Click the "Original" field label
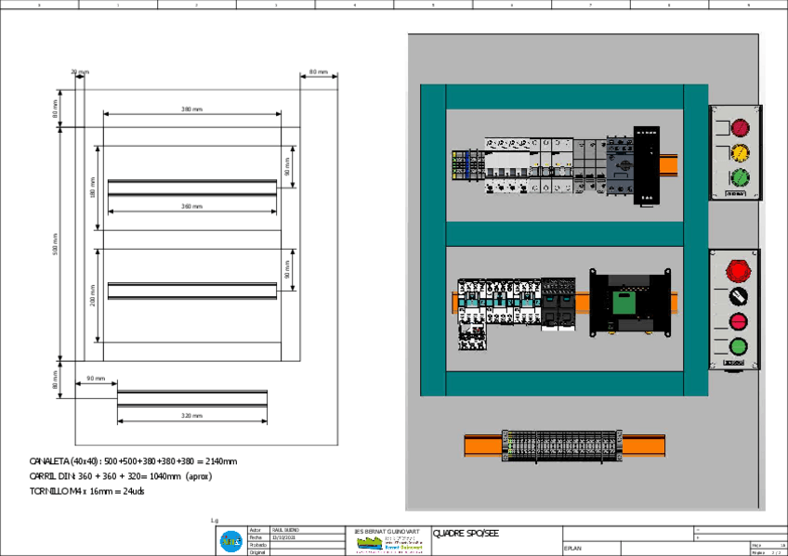 tap(257, 552)
